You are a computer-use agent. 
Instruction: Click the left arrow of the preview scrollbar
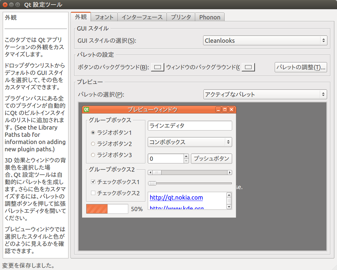[151, 172]
